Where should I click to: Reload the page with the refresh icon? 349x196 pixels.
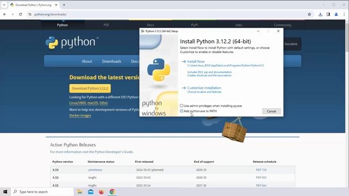pyautogui.click(x=21, y=14)
